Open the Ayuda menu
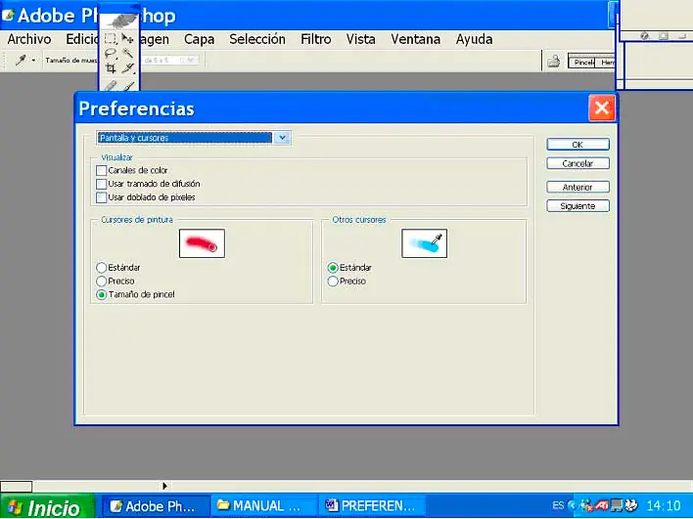Viewport: 693px width, 519px height. coord(474,39)
